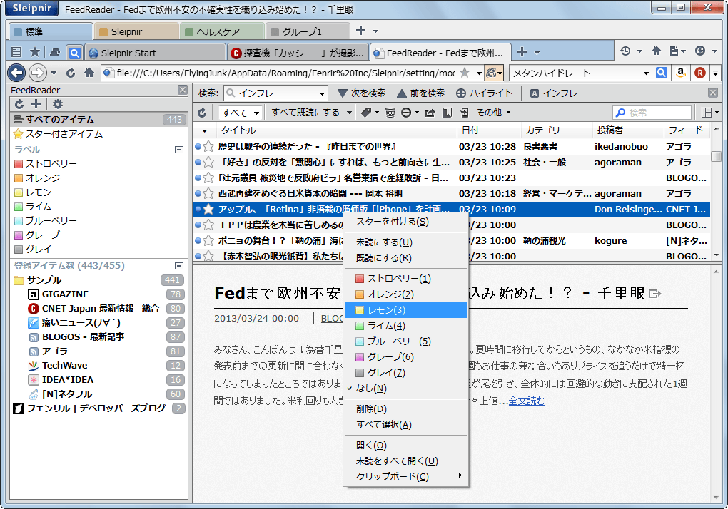728x509 pixels.
Task: Refresh the article list toolbar icon
Action: [202, 113]
